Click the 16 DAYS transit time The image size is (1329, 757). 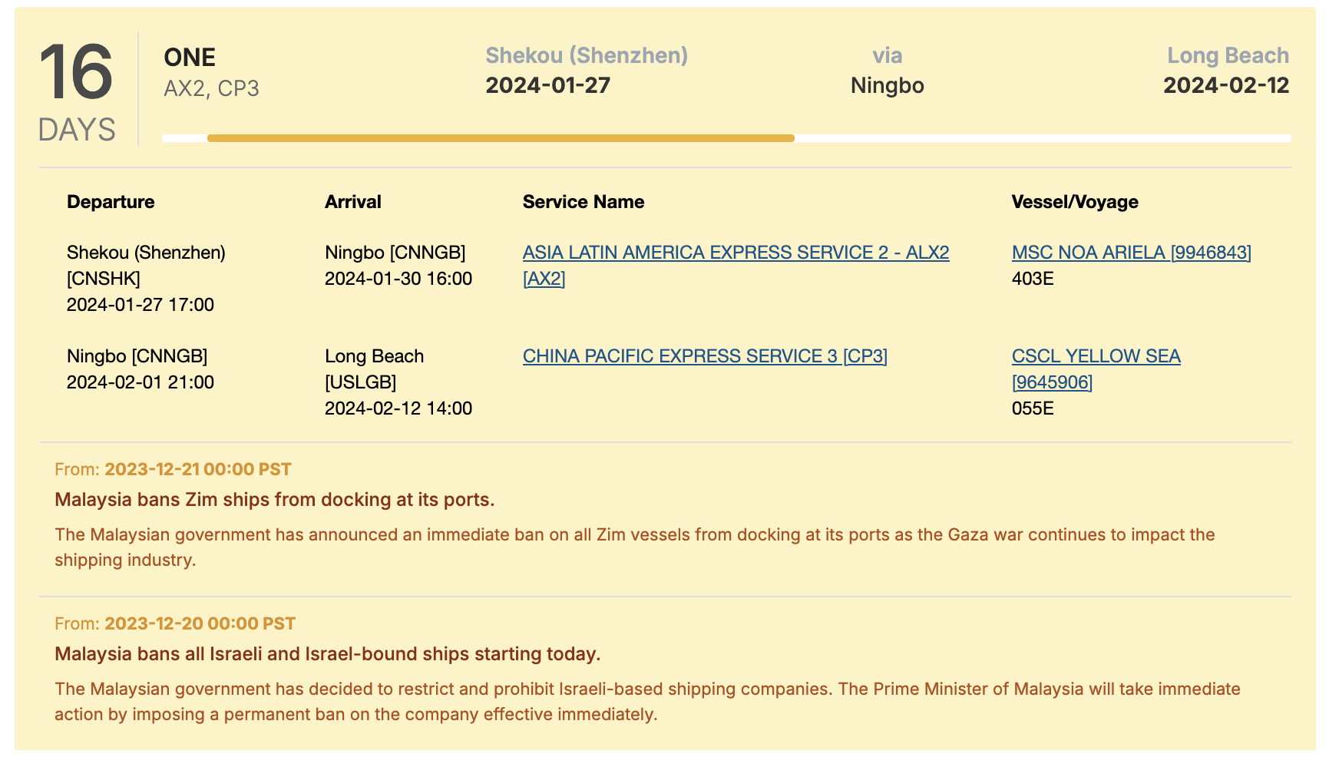77,92
